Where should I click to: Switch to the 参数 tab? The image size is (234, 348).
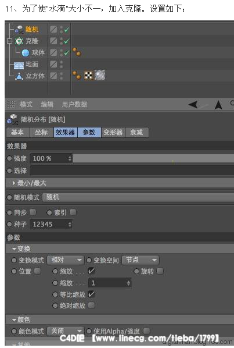click(x=89, y=132)
